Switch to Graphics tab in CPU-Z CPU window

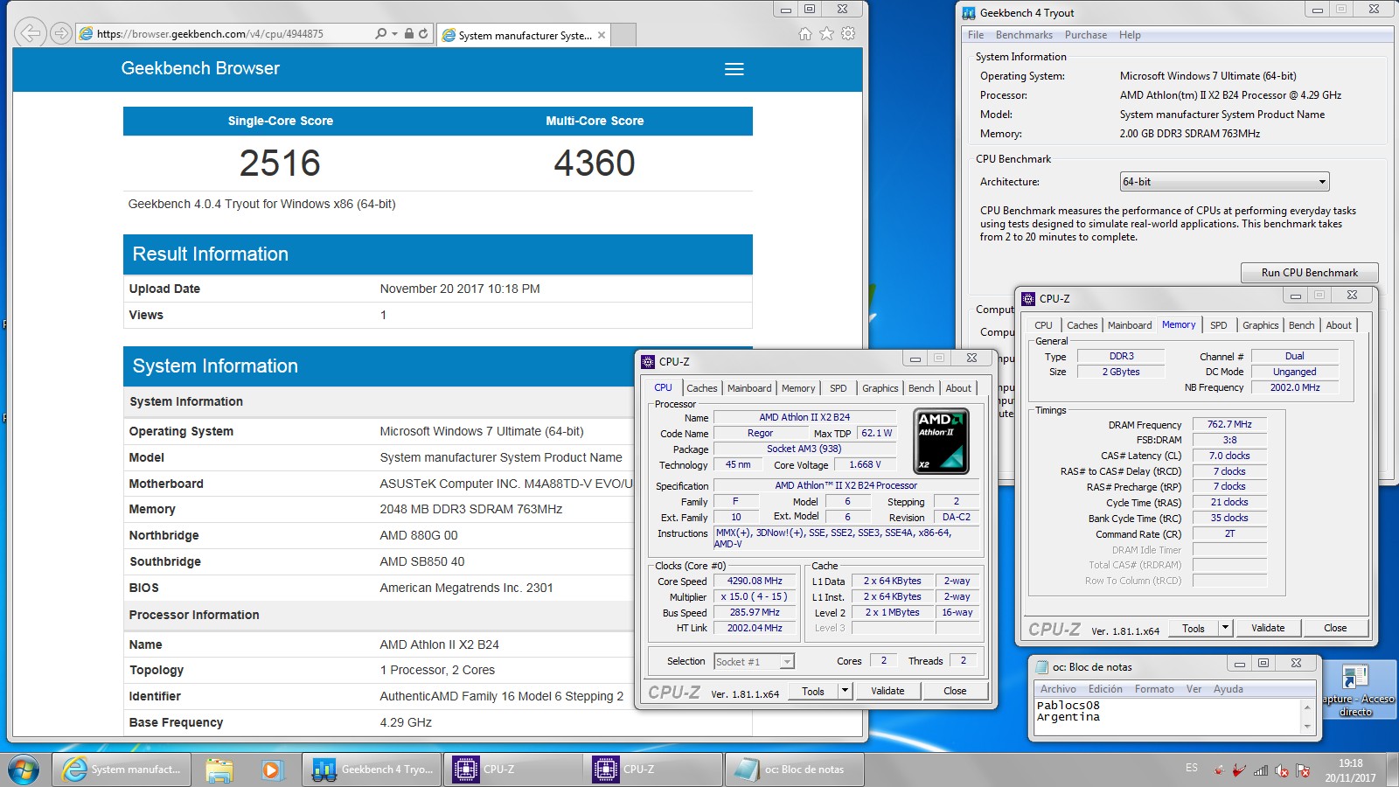pos(880,388)
